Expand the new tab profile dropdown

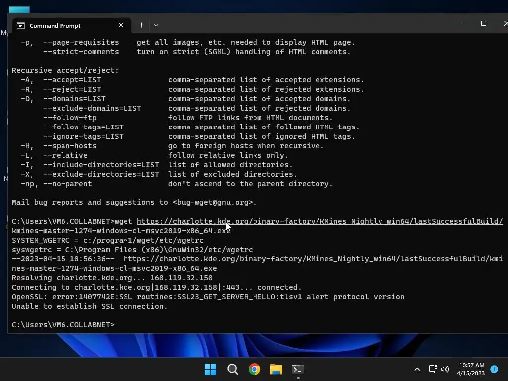click(x=156, y=25)
